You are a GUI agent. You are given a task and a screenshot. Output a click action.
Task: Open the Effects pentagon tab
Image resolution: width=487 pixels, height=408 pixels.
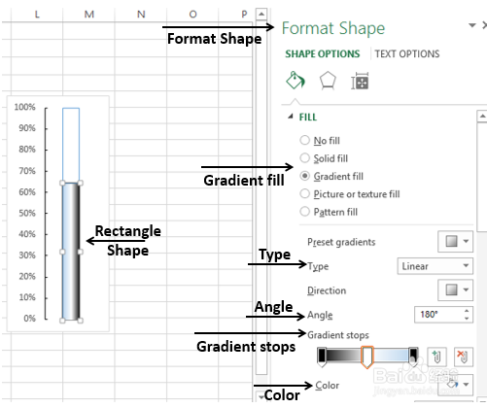[x=328, y=81]
